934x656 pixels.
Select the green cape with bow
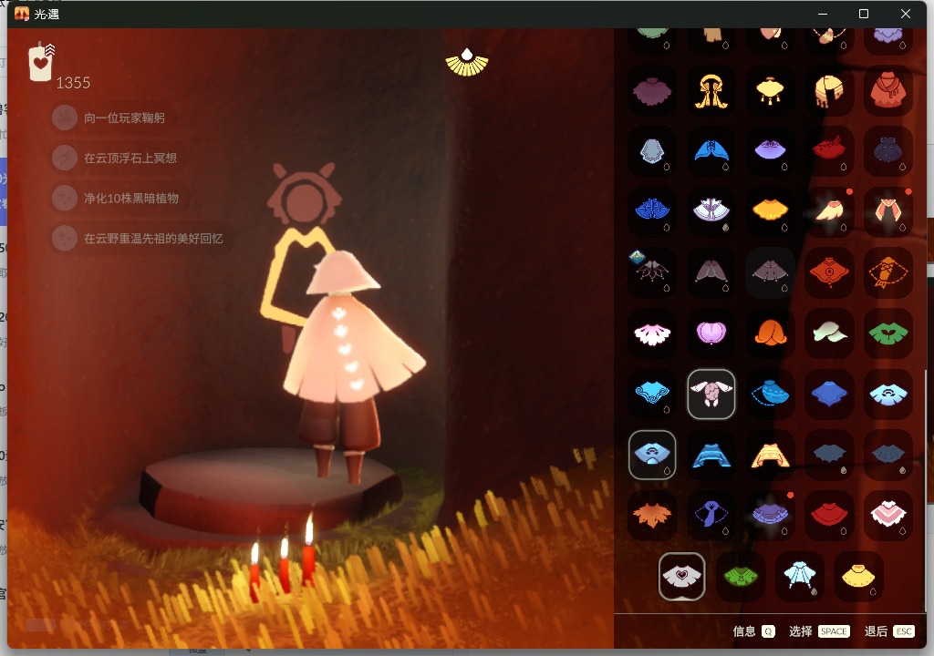741,576
